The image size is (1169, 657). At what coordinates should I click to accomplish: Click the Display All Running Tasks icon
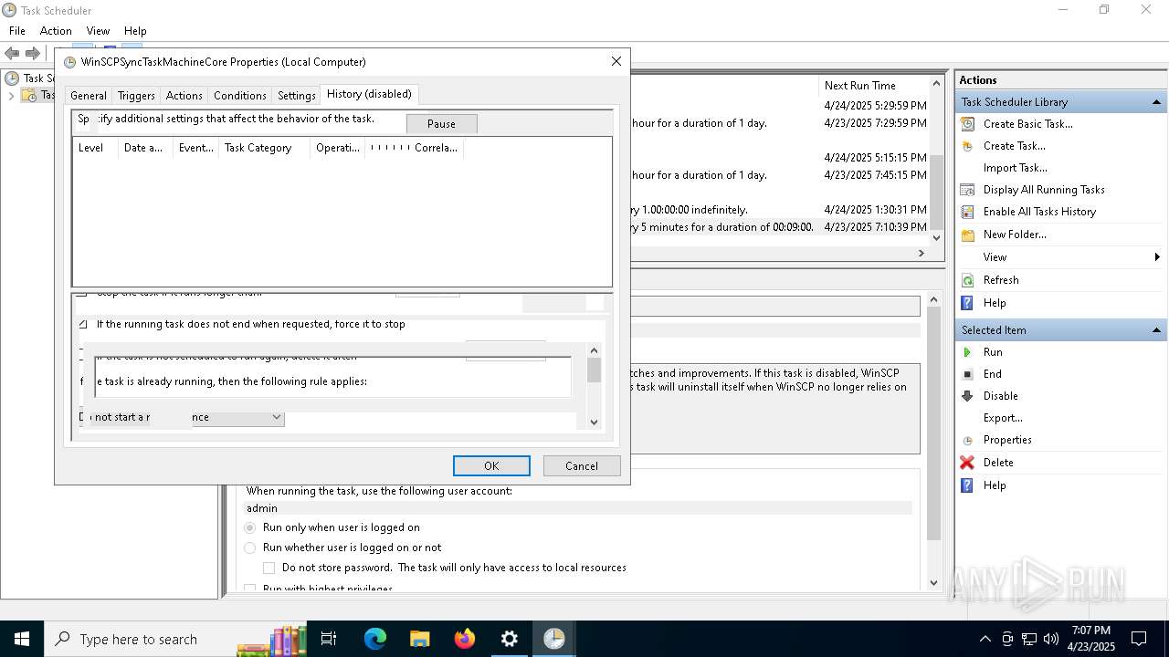click(967, 190)
